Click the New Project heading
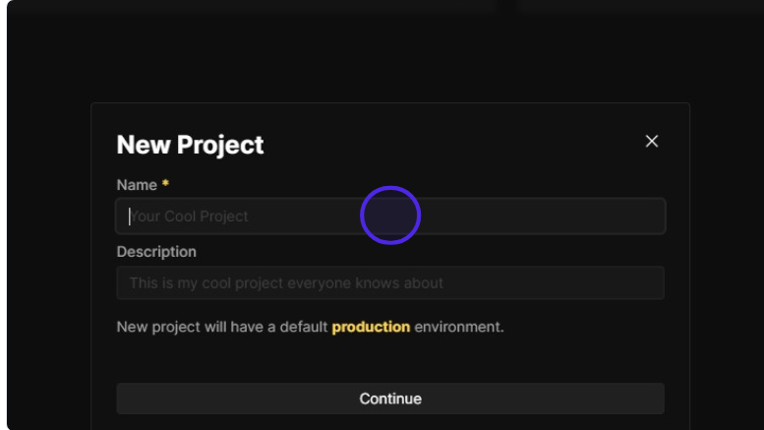 click(x=190, y=145)
